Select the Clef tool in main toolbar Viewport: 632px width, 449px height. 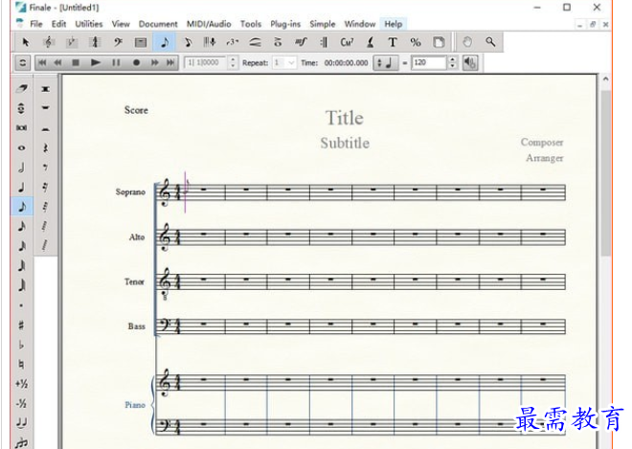[118, 42]
